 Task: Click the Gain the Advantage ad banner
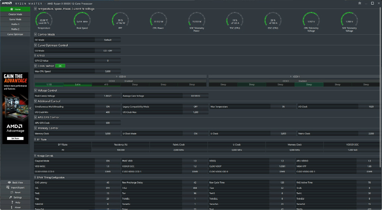click(x=15, y=108)
